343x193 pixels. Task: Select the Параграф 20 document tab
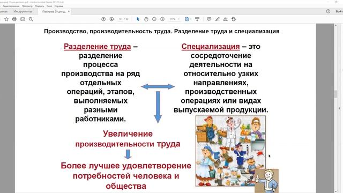tap(54, 11)
